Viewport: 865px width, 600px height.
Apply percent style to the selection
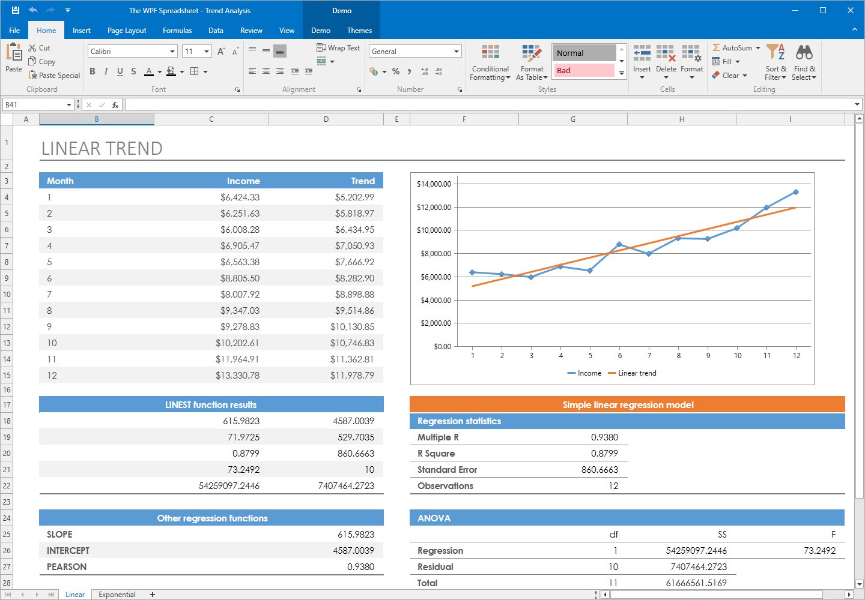396,71
